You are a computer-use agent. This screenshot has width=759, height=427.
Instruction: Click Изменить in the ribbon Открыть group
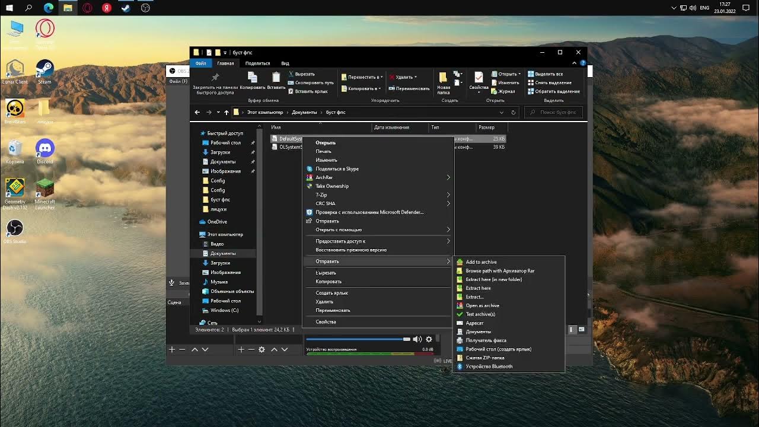[505, 83]
